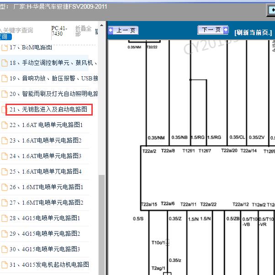
Task: Open item 19、音响功放、胎压报警
Action: click(x=53, y=79)
